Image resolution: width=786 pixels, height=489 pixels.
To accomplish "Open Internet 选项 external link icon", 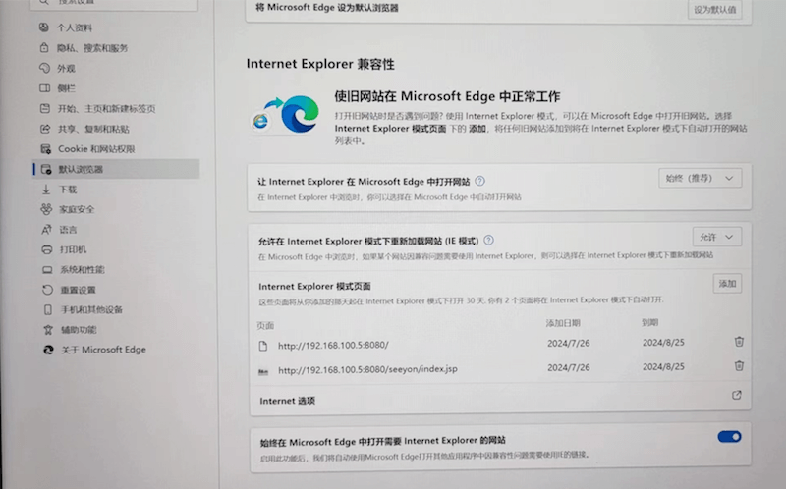I will point(737,395).
